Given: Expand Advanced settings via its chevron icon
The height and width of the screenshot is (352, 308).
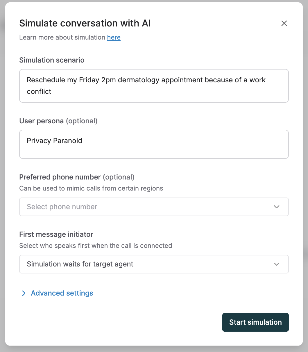Looking at the screenshot, I should pyautogui.click(x=24, y=293).
